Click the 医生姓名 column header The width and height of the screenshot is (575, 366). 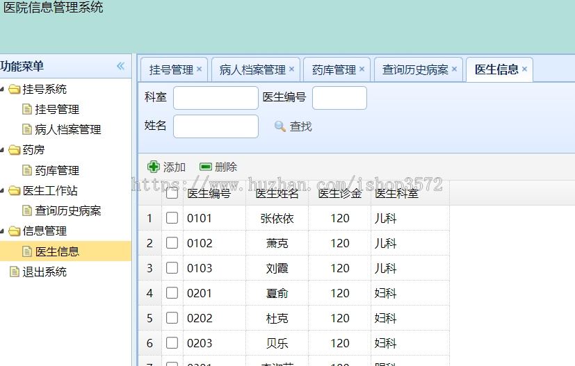tap(277, 194)
